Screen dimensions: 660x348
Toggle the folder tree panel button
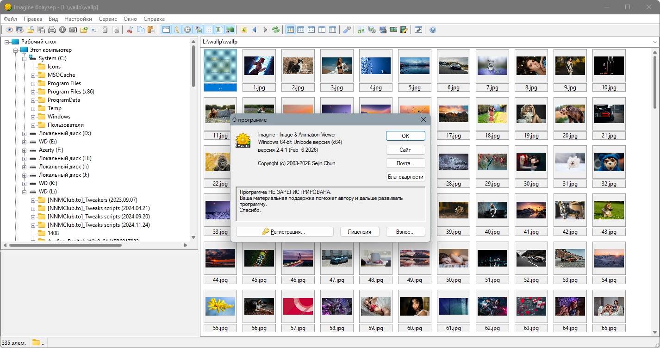point(176,30)
